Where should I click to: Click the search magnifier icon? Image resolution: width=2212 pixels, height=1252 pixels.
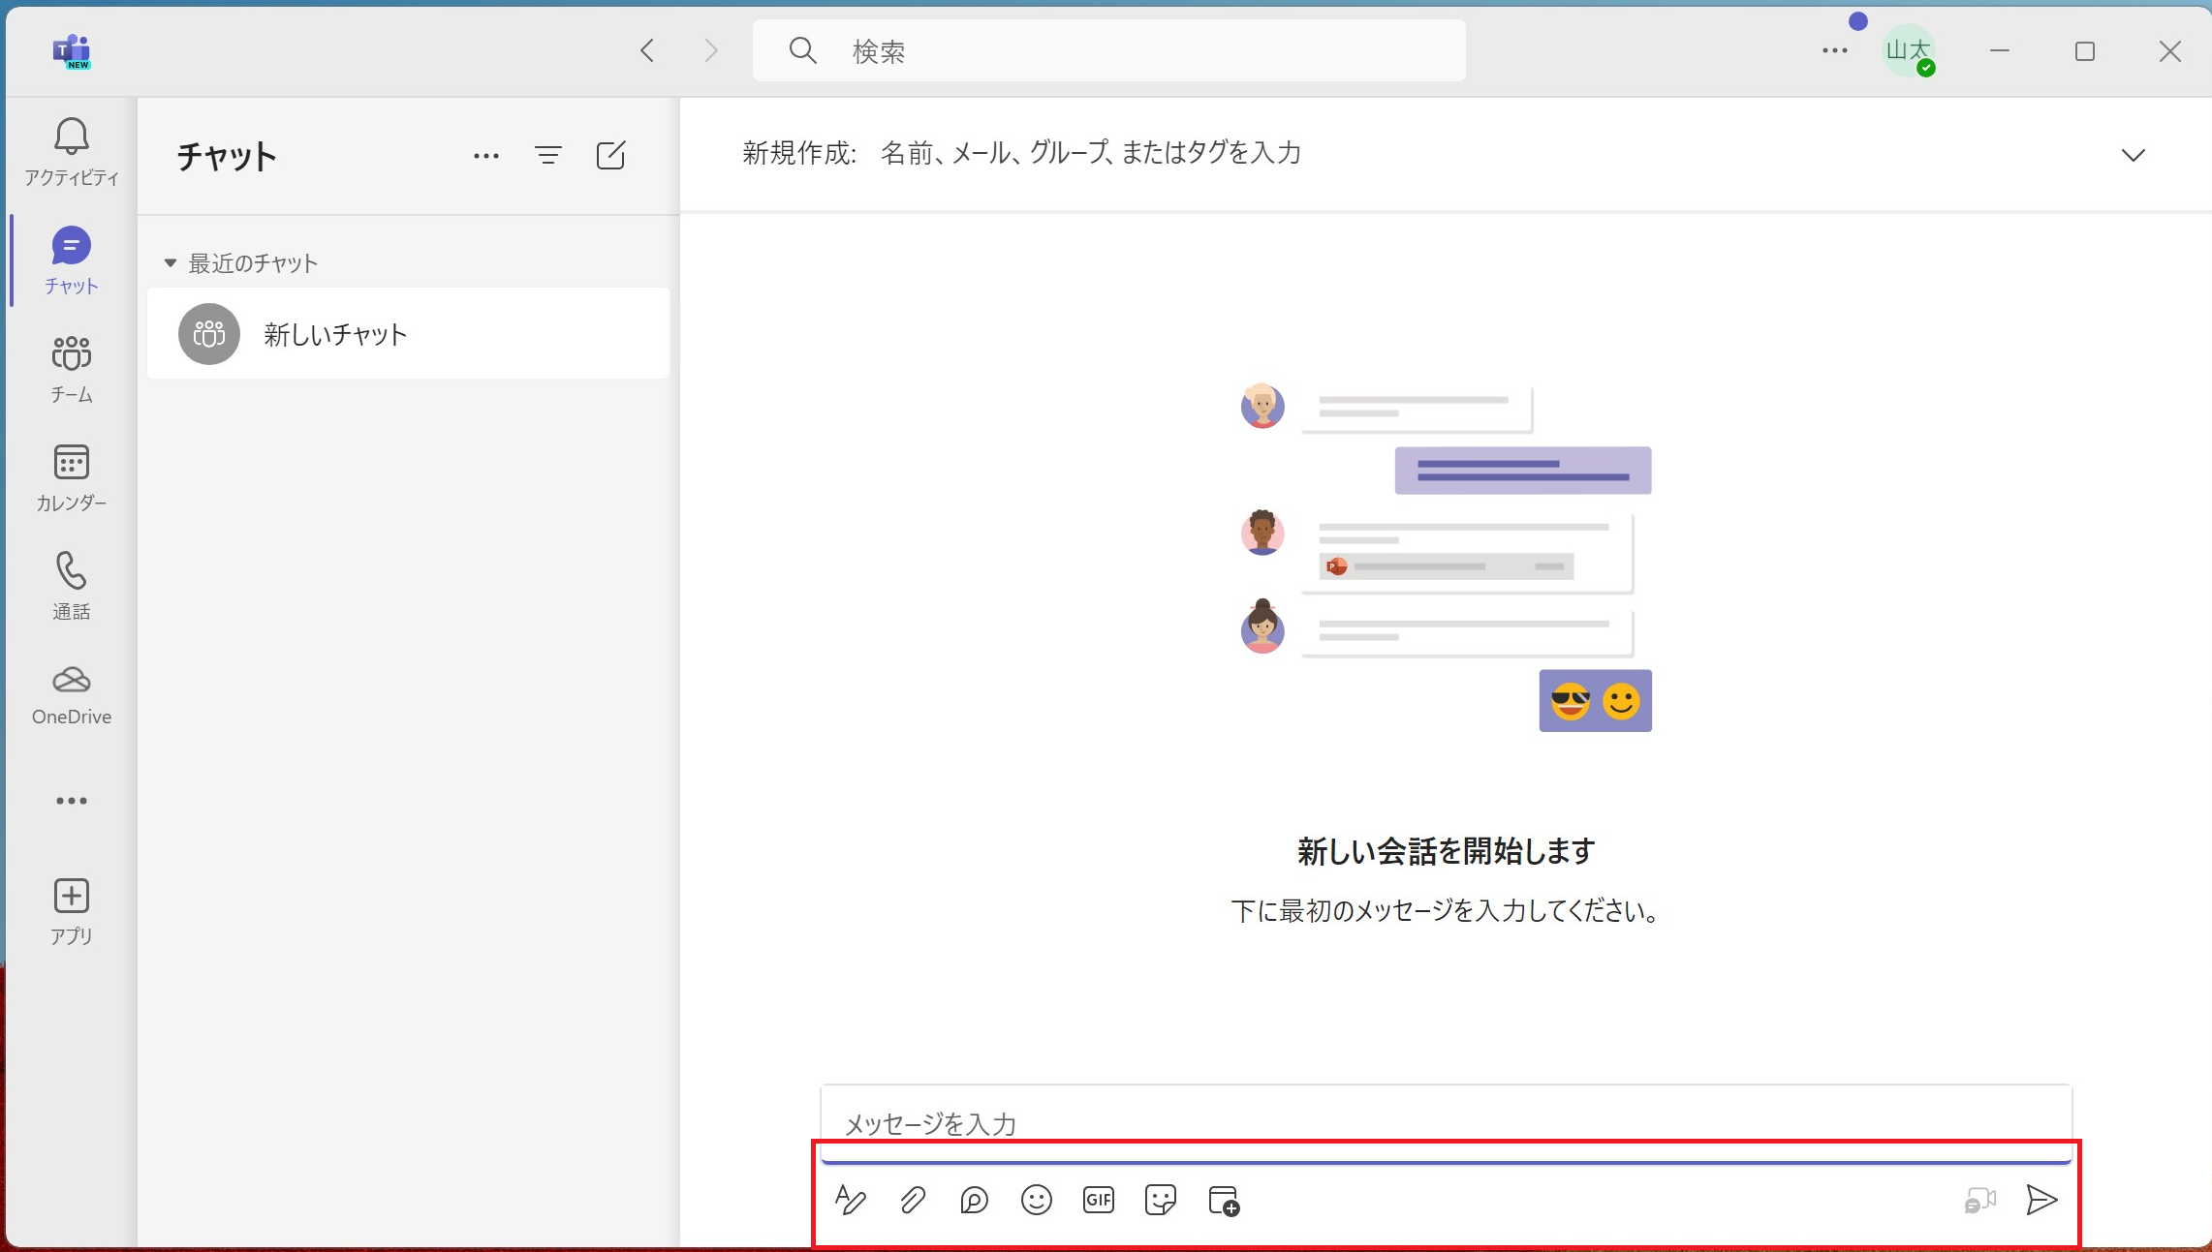pos(803,50)
